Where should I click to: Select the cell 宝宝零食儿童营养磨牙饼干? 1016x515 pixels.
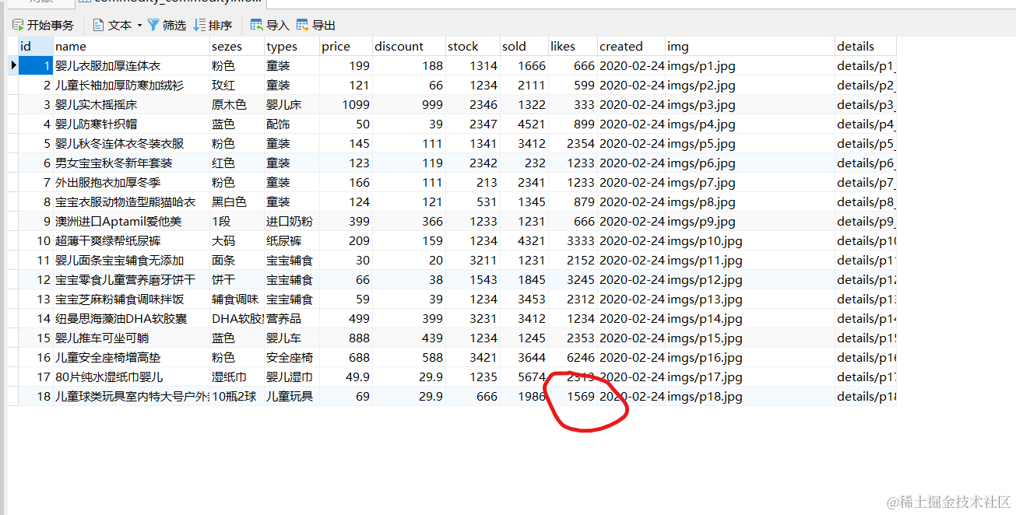[x=131, y=280]
